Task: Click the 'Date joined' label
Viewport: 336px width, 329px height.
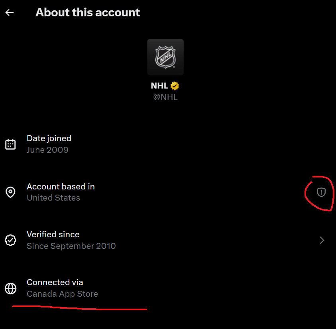Action: pyautogui.click(x=49, y=138)
